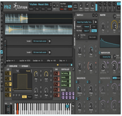The image size is (122, 116).
Task: Collapse the MODULATION panel triangle
Action: pos(8,66)
